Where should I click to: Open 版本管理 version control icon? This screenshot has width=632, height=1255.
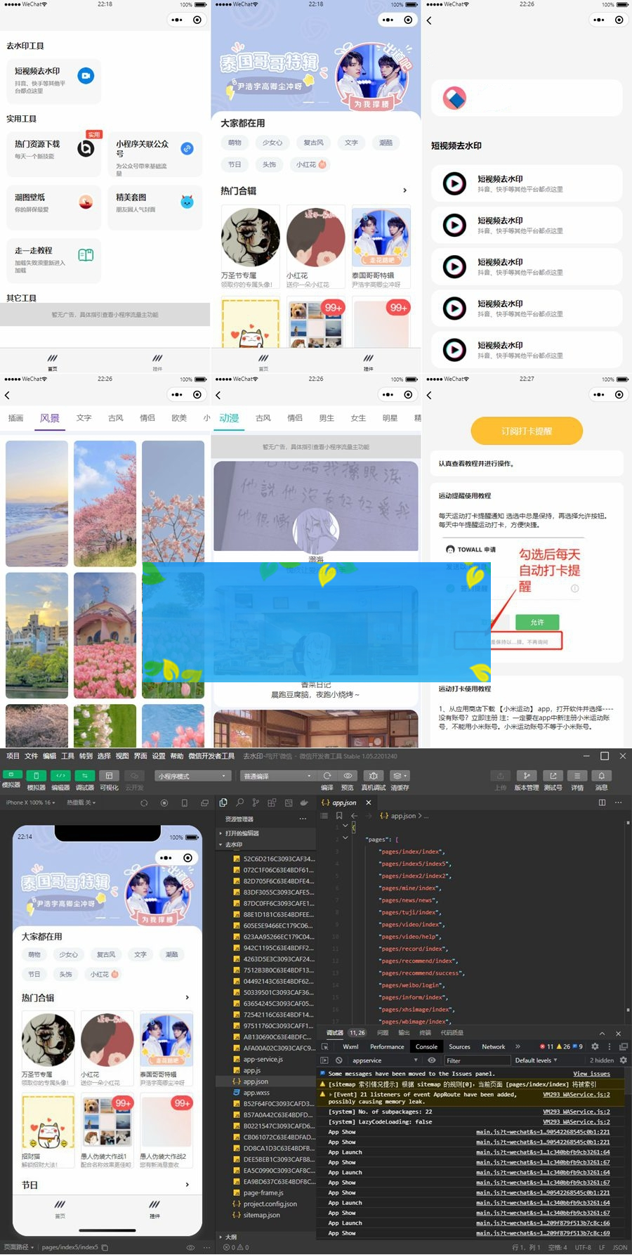[x=526, y=776]
